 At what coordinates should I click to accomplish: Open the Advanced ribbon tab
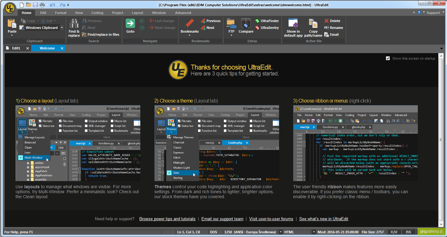[183, 13]
